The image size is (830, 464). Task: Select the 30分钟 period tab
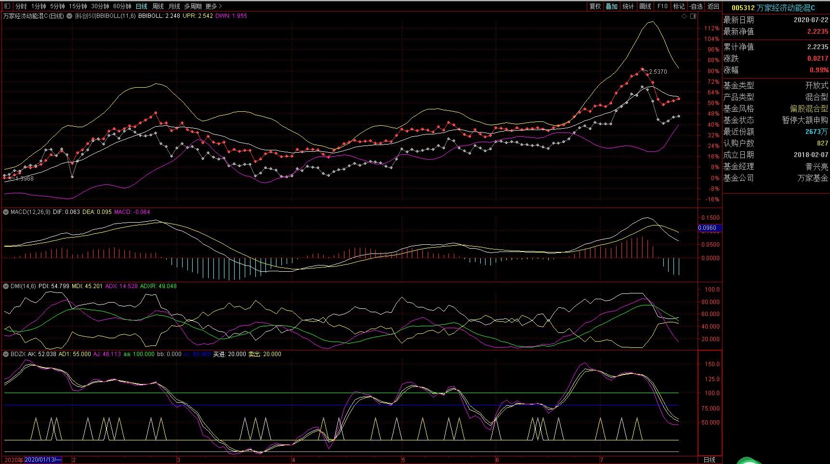pyautogui.click(x=100, y=6)
